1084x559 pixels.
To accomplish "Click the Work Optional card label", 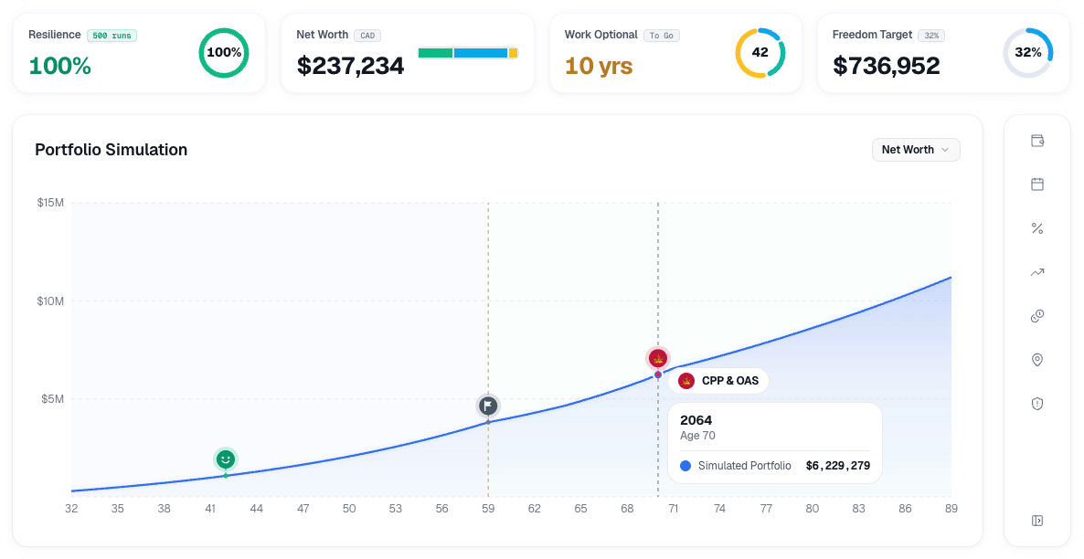I will point(600,35).
